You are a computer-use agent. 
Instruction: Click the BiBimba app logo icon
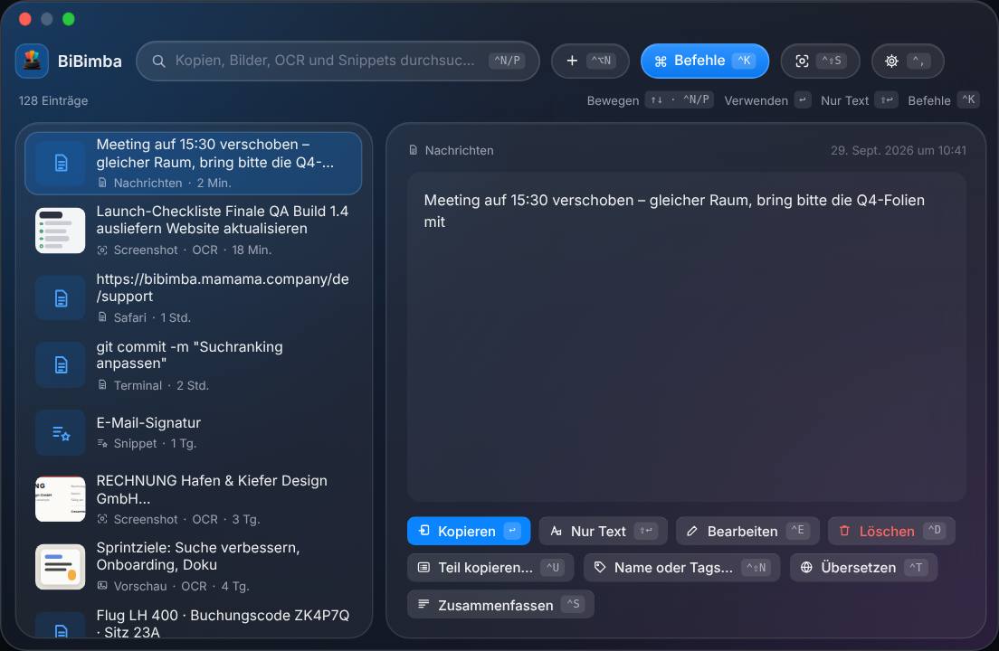pyautogui.click(x=32, y=61)
